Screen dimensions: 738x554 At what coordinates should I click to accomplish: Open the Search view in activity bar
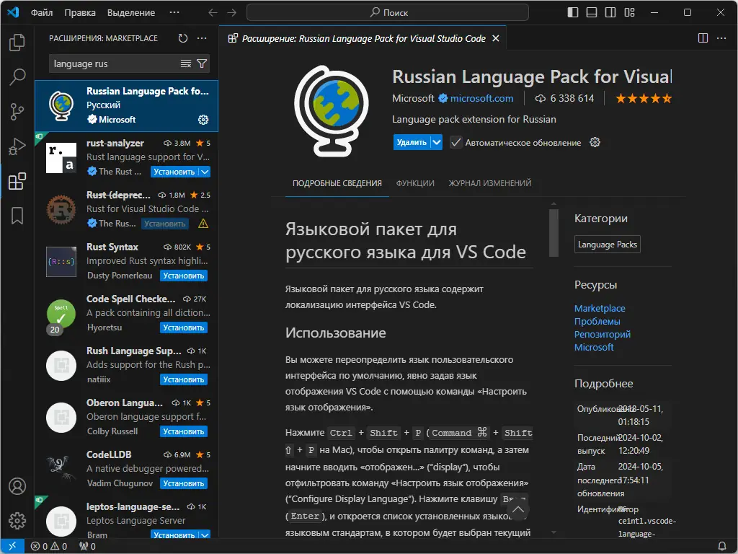[x=17, y=76]
